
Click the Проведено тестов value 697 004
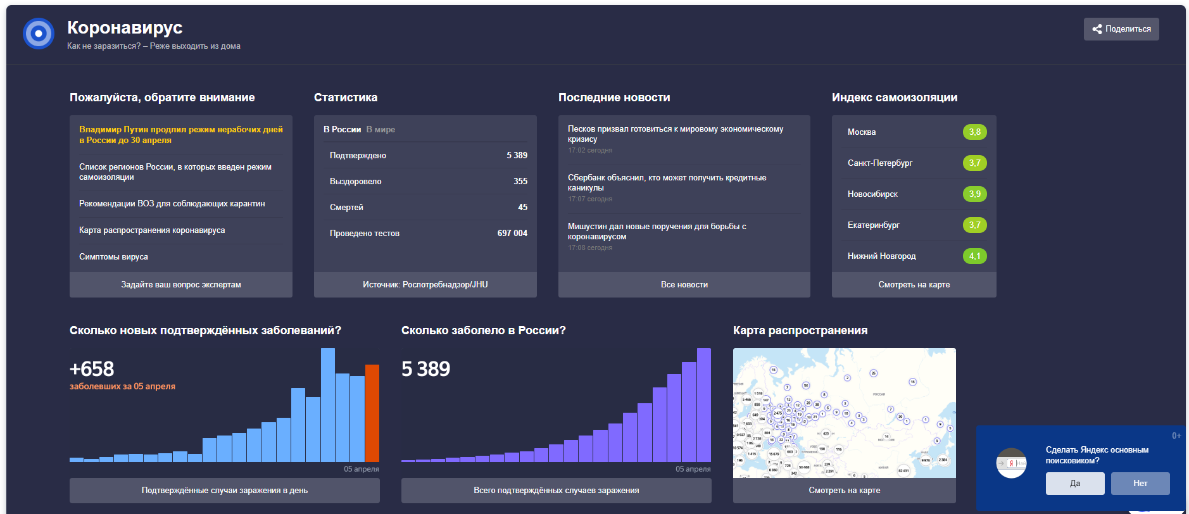click(512, 234)
